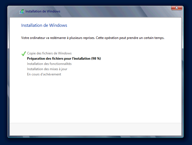Image resolution: width=192 pixels, height=145 pixels.
Task: Select 'Installation des fonctionnalités' step
Action: click(x=49, y=64)
